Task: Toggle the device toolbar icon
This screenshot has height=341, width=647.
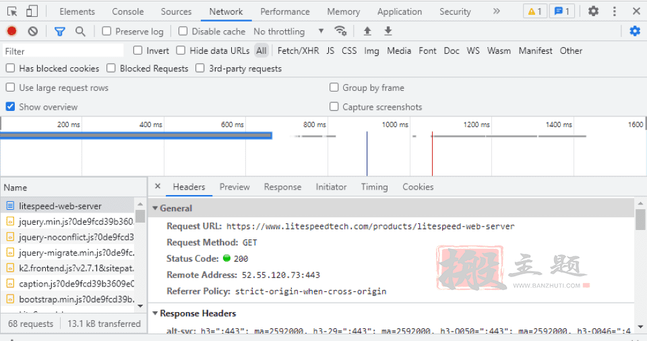Action: tap(32, 11)
